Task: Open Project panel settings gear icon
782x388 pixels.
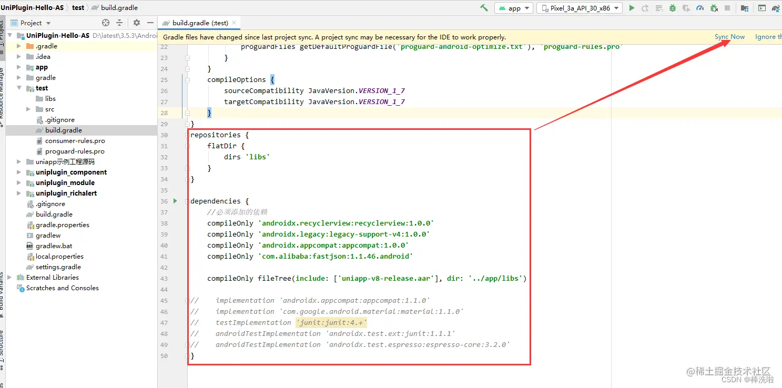Action: (x=137, y=23)
